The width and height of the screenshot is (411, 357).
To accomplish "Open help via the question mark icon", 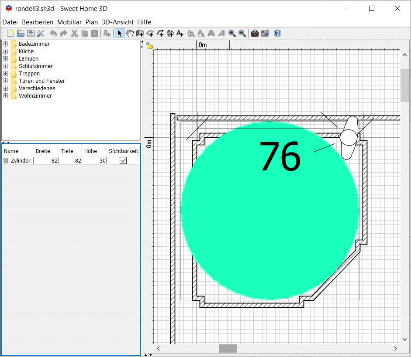I will click(x=277, y=34).
